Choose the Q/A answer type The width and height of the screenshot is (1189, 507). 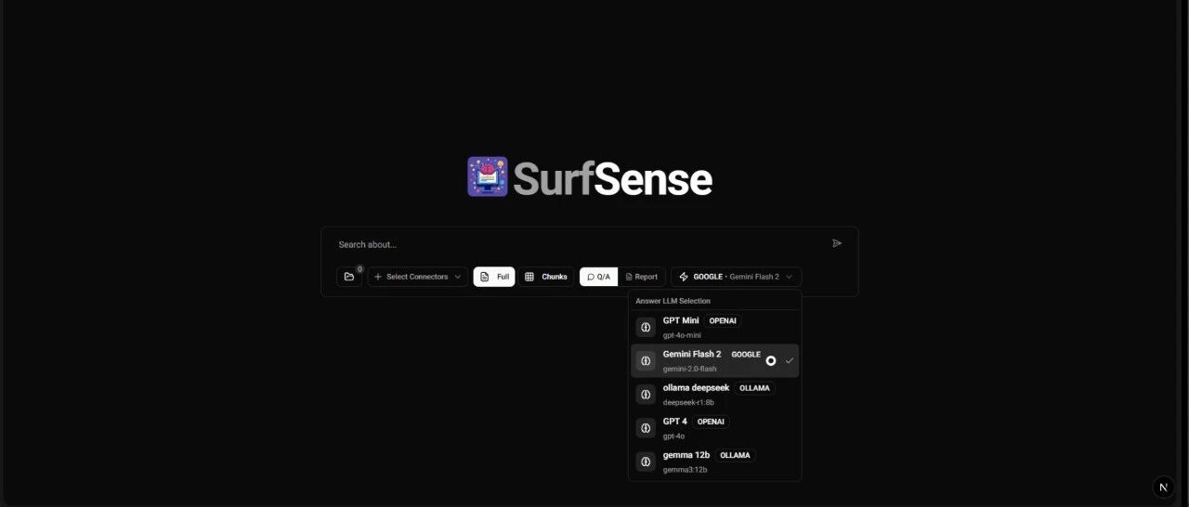click(x=599, y=277)
